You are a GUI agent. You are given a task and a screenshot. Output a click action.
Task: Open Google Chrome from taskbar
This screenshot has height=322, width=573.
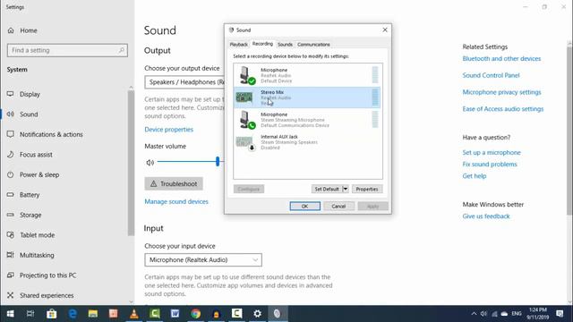coord(195,314)
